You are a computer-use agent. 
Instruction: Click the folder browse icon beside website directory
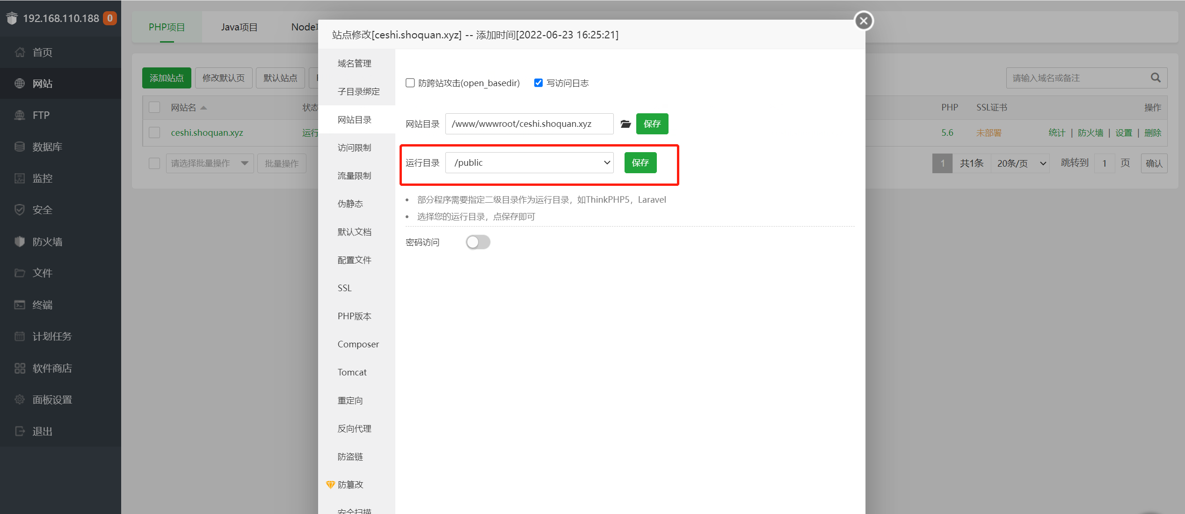tap(625, 124)
